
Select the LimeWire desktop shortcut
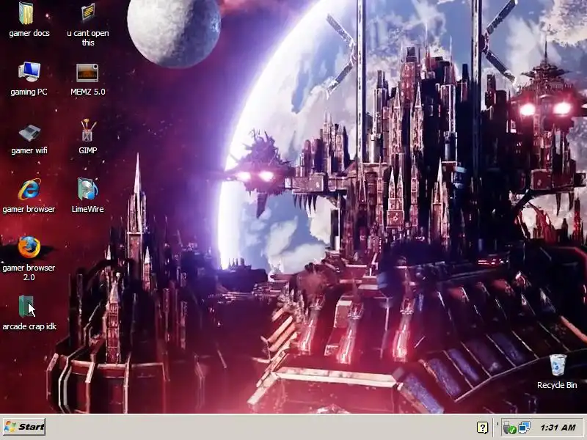point(87,189)
